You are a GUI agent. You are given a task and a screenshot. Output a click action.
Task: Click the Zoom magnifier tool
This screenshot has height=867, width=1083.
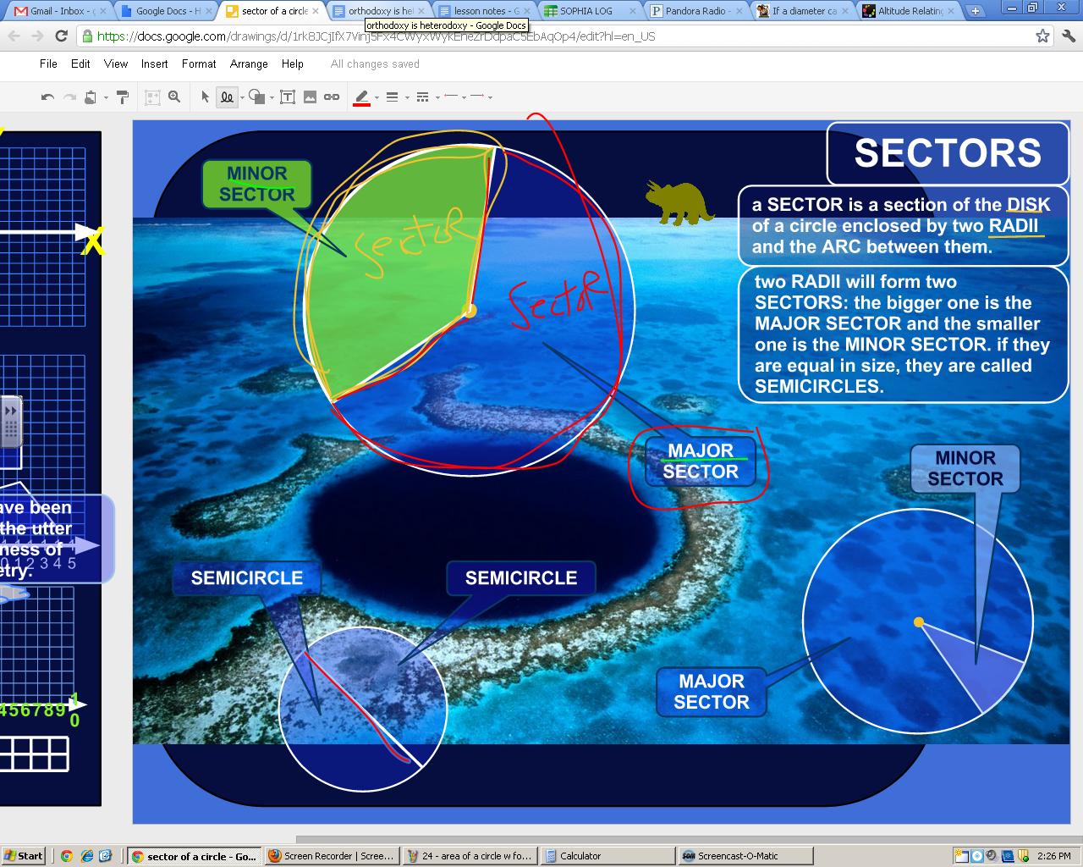[174, 97]
